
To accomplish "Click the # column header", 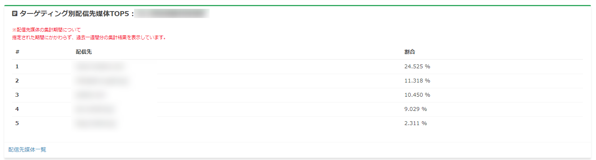I will pos(17,52).
